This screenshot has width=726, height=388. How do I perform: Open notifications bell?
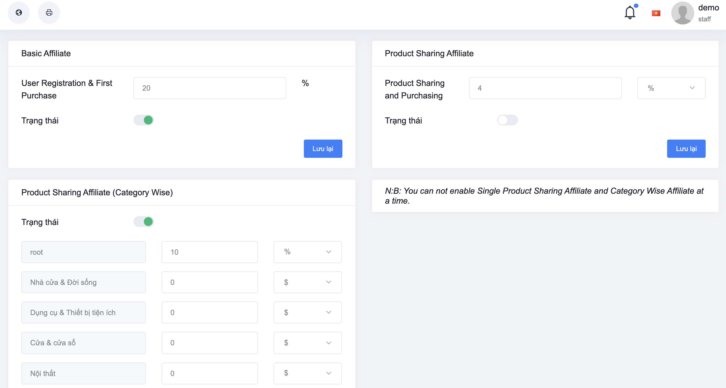click(x=630, y=12)
